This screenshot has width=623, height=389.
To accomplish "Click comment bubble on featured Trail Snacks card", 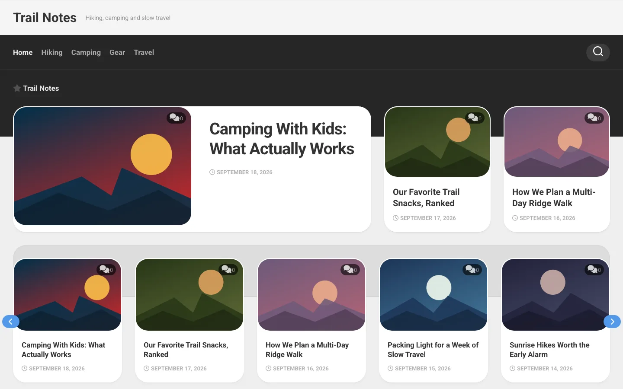I will click(475, 118).
